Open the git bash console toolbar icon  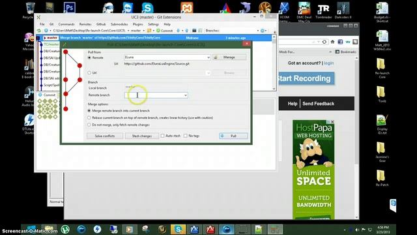pyautogui.click(x=194, y=31)
